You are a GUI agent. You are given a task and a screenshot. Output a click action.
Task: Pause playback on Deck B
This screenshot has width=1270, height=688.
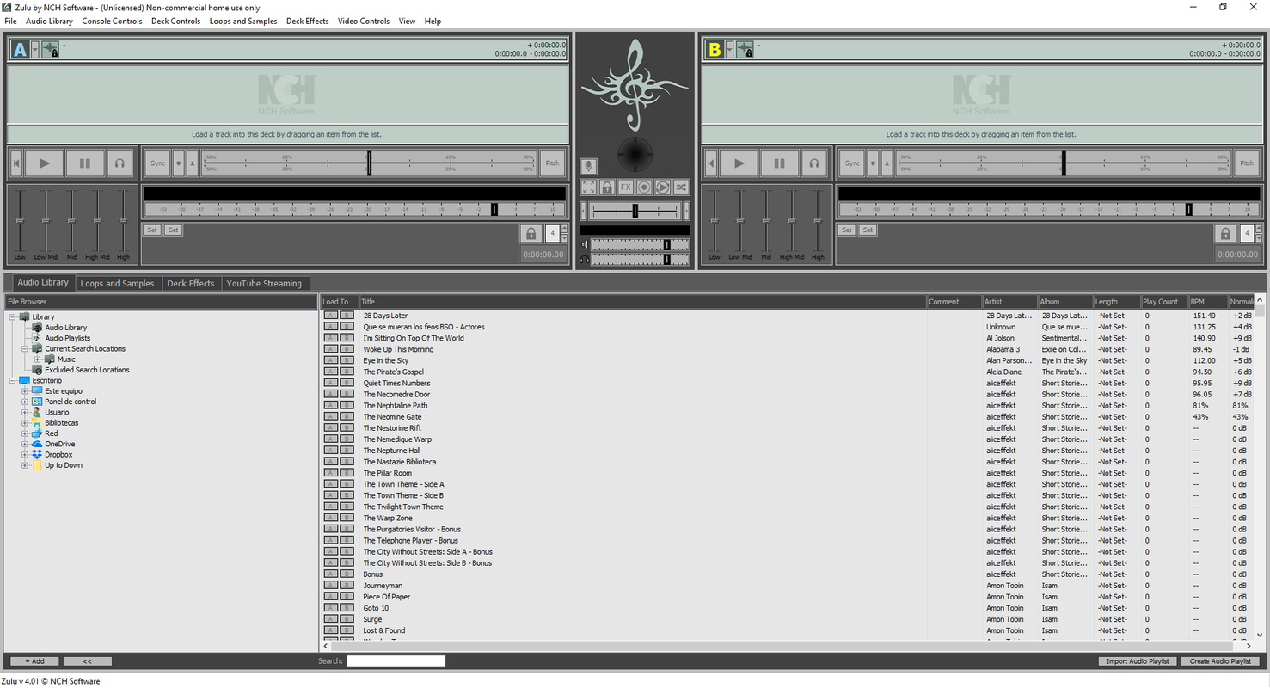click(x=779, y=163)
